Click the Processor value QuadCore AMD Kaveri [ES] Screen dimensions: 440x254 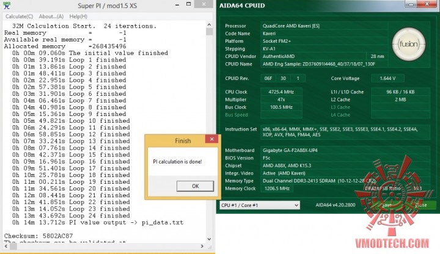tap(291, 26)
